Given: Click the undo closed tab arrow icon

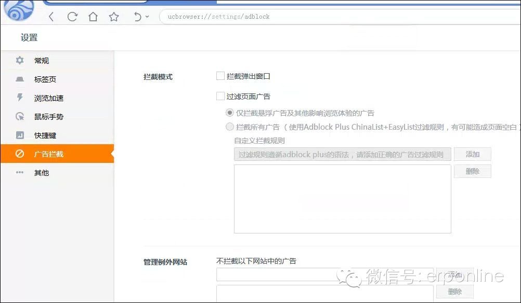Looking at the screenshot, I should click(x=137, y=17).
